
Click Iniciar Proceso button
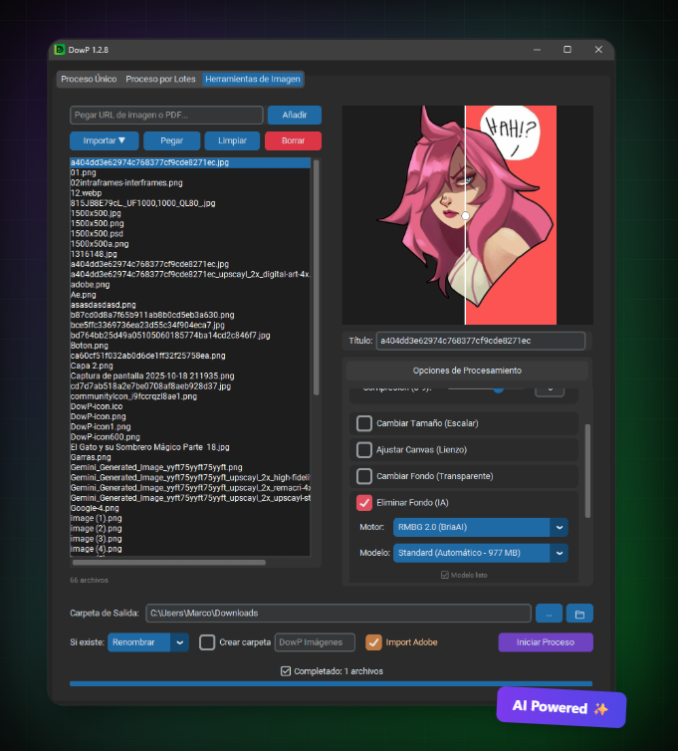[546, 642]
